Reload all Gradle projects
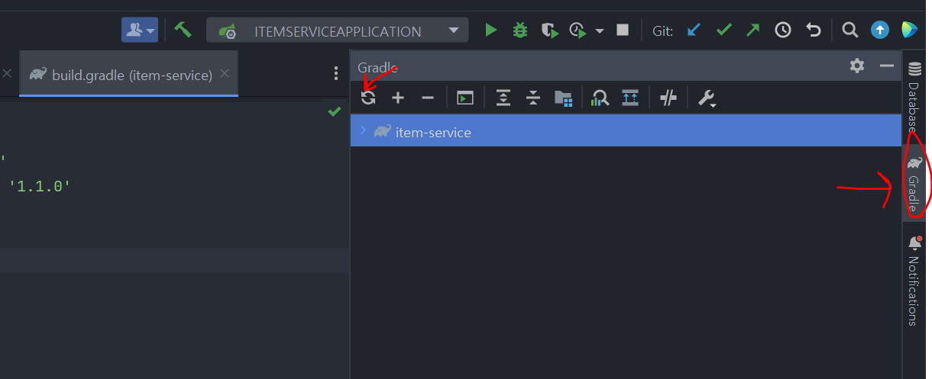 (369, 98)
